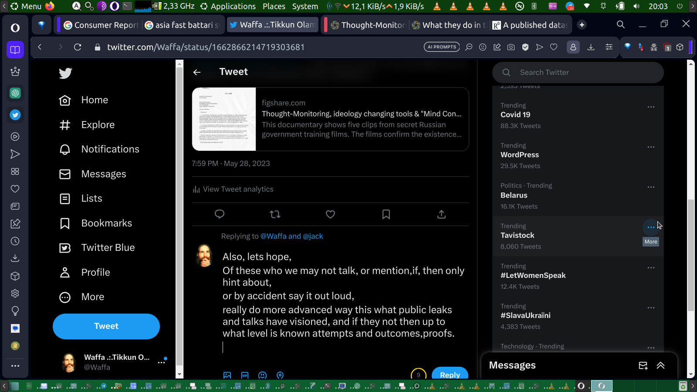Open the @jack mention link
The width and height of the screenshot is (697, 392).
coord(313,236)
